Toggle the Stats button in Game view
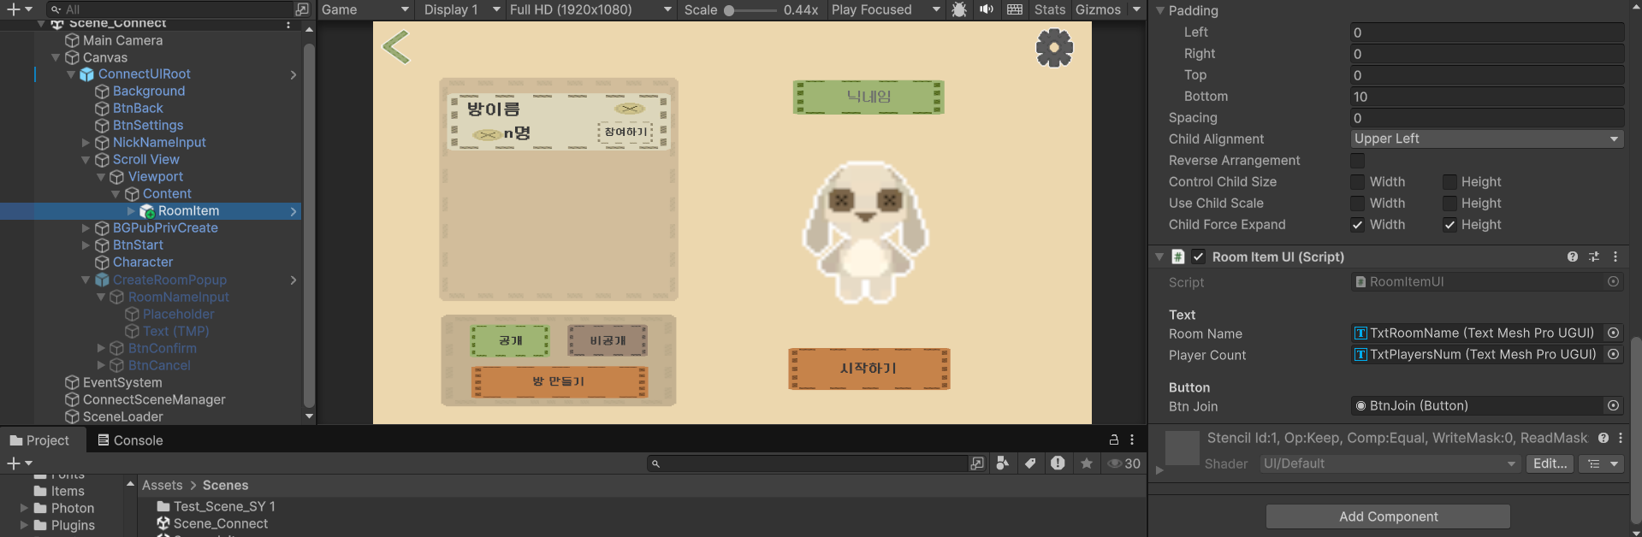1642x537 pixels. (x=1050, y=9)
